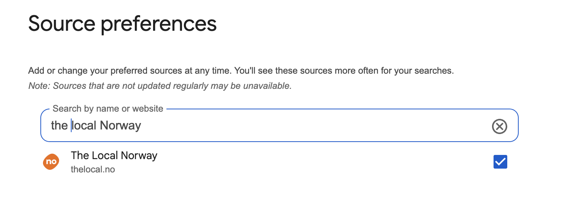This screenshot has height=221, width=572.
Task: Clear the search field with the X icon
Action: point(499,126)
